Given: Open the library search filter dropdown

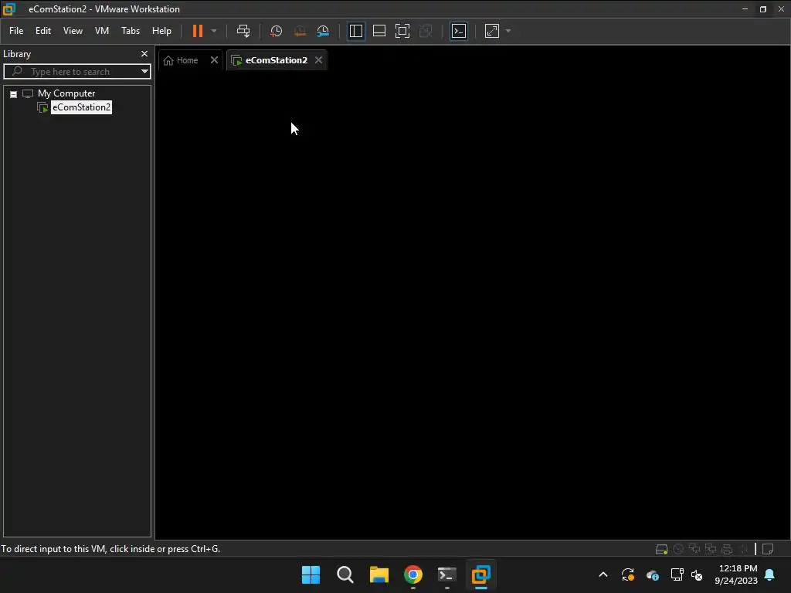Looking at the screenshot, I should [x=144, y=72].
